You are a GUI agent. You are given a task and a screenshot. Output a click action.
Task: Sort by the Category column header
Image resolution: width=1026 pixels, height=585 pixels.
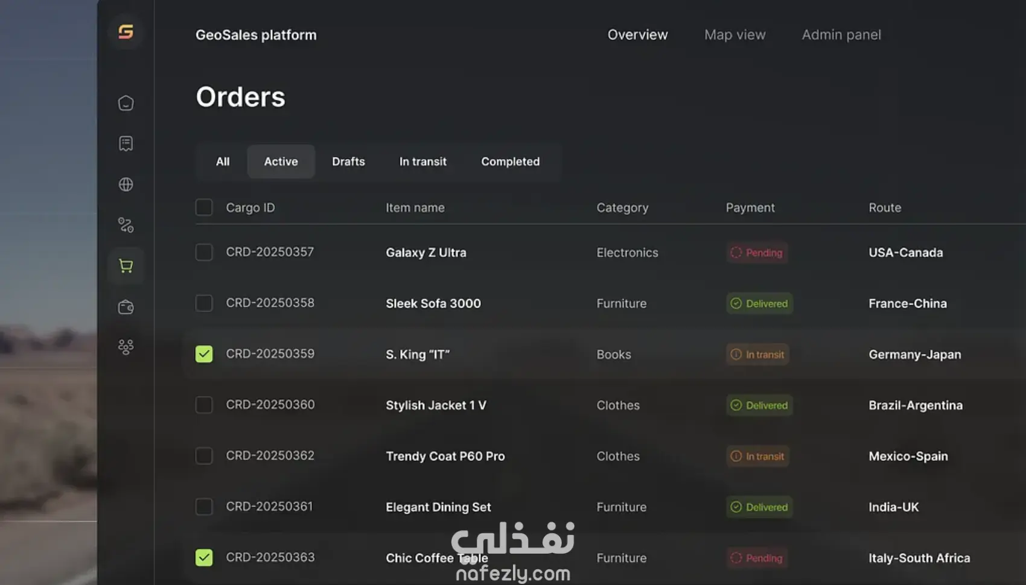point(622,207)
